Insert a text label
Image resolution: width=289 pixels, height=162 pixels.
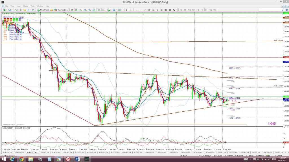(161, 10)
